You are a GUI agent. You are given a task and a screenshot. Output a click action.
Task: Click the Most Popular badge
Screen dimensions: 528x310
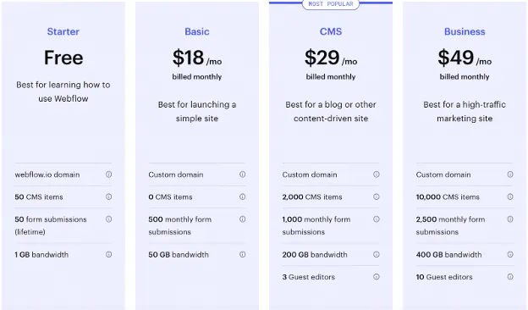tap(331, 4)
